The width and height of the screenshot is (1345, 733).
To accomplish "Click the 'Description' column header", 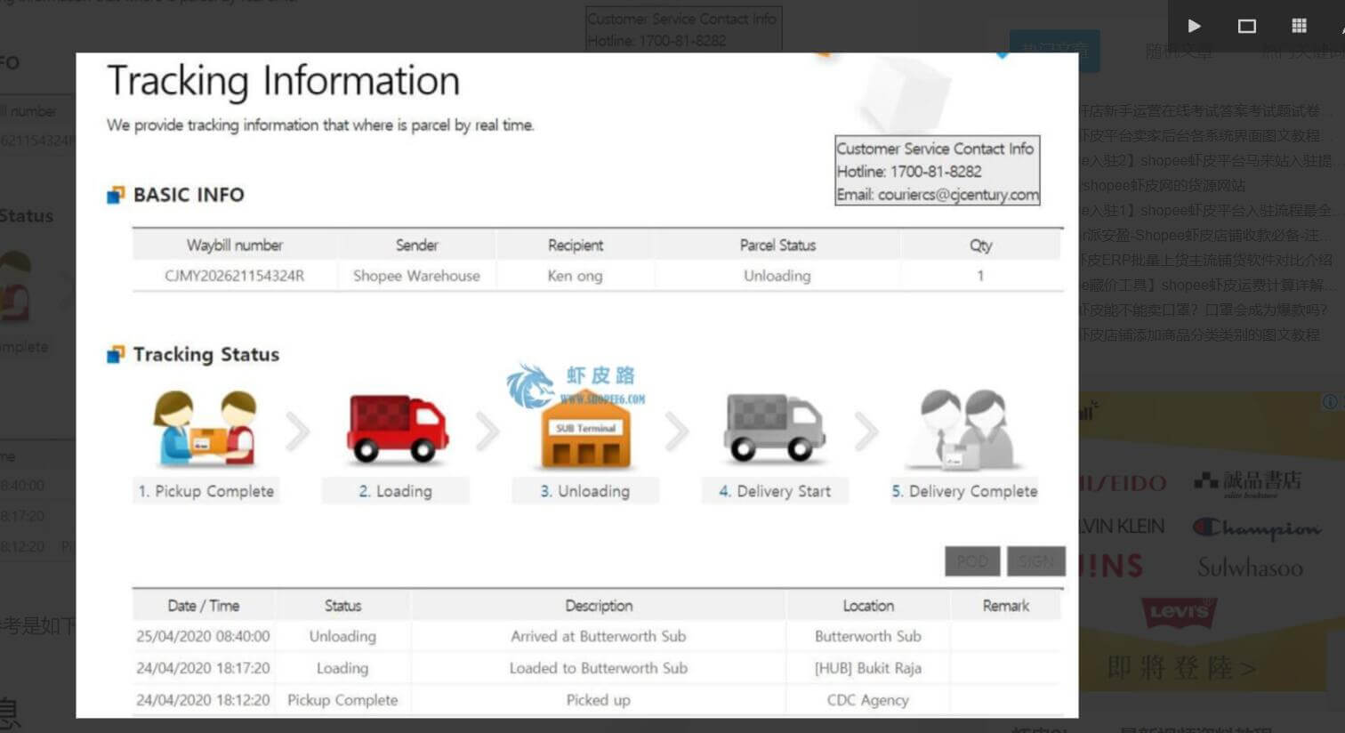I will pyautogui.click(x=599, y=606).
